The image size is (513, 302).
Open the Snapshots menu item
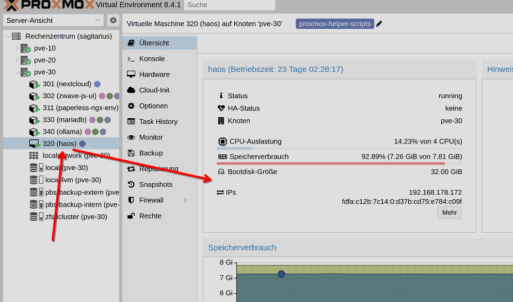156,184
